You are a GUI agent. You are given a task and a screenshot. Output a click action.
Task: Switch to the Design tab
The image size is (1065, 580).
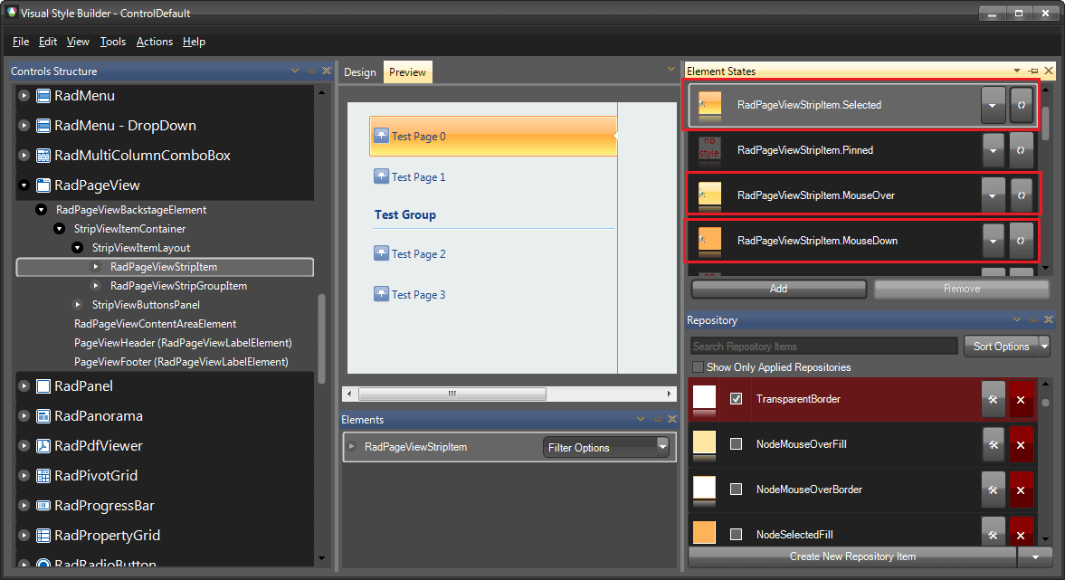(360, 71)
